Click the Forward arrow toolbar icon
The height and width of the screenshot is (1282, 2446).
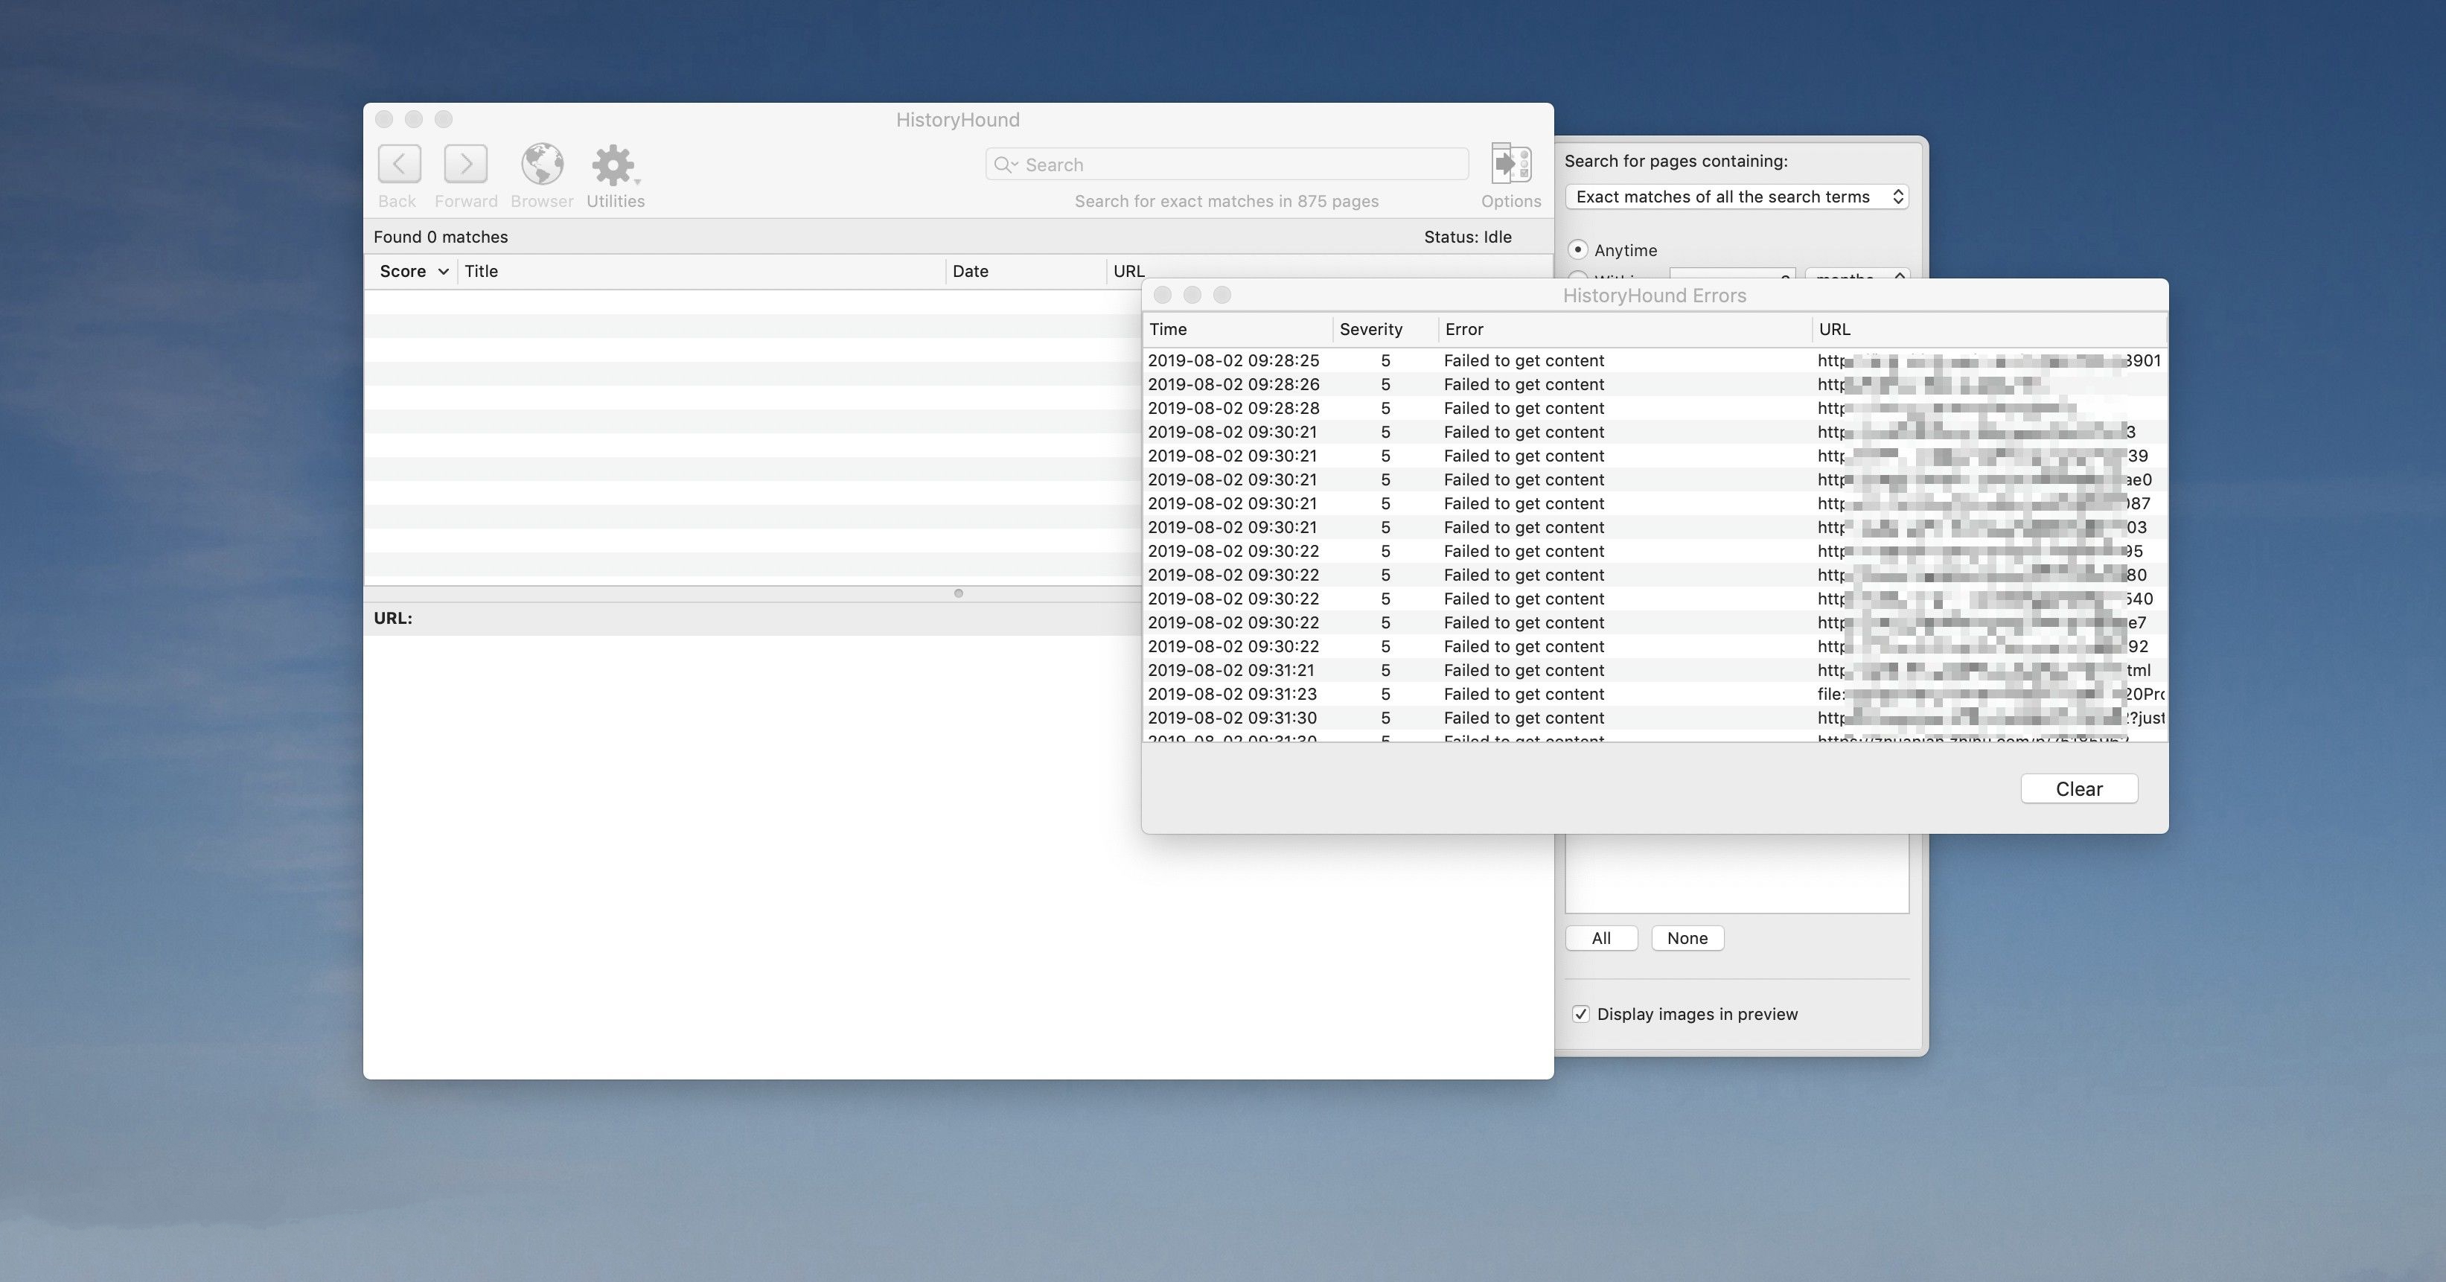(465, 165)
